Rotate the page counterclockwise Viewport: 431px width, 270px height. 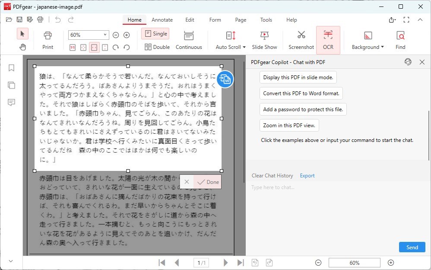[127, 48]
